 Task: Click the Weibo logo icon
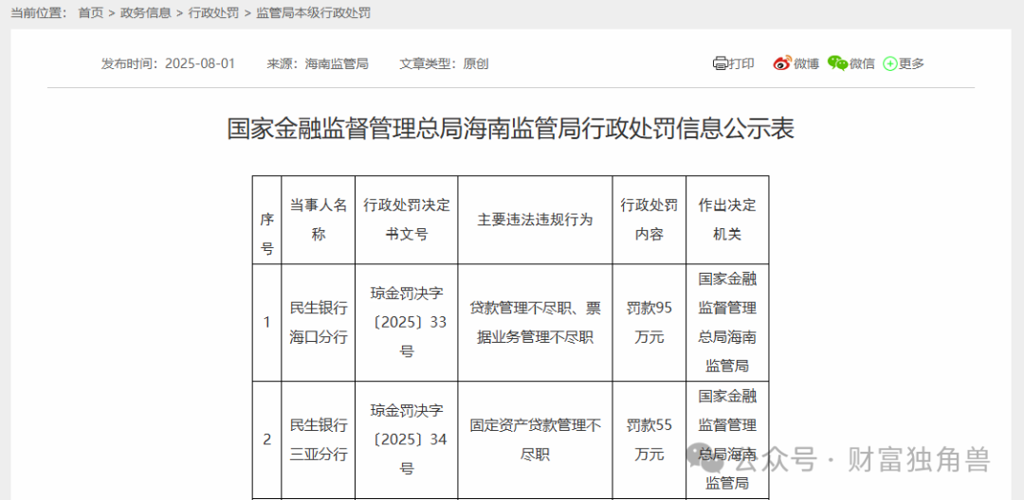[x=781, y=63]
